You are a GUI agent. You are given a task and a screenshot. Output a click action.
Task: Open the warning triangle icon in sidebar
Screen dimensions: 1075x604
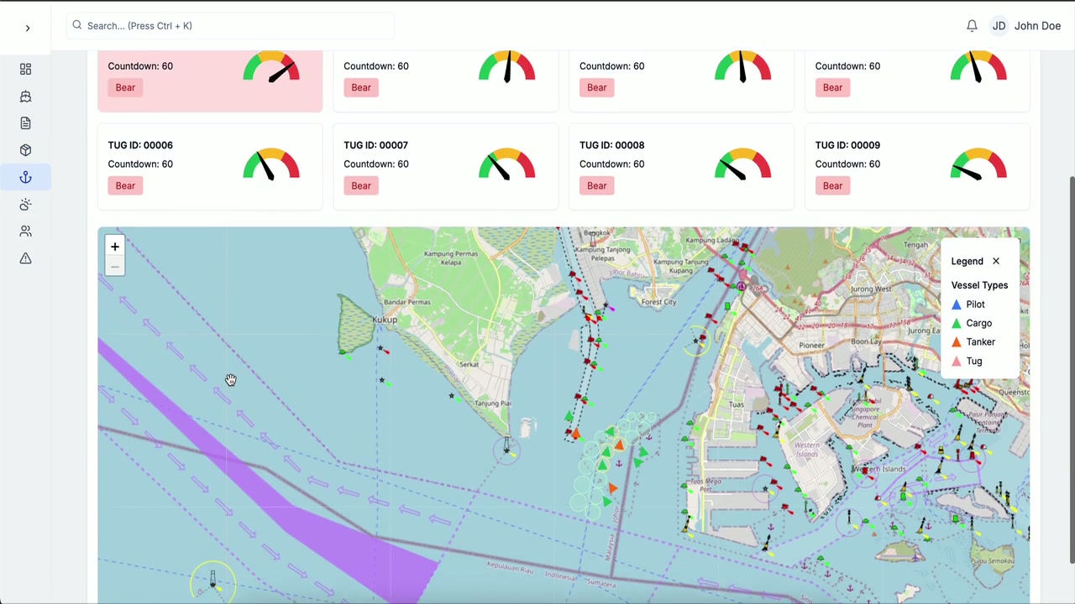click(25, 258)
